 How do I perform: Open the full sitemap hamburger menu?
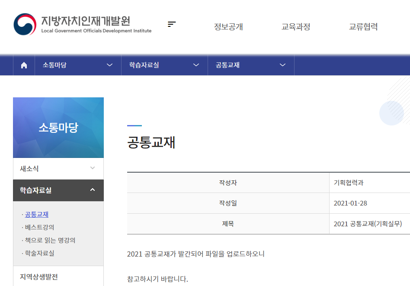coord(172,24)
